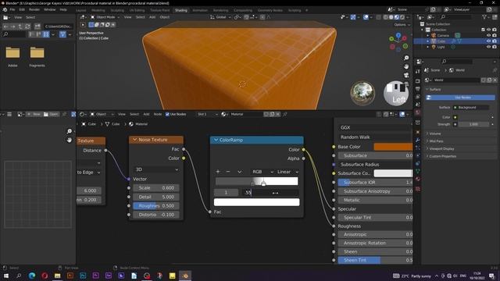Toggle Collection exclude checkbox in outliner
This screenshot has width=500, height=281.
click(x=483, y=30)
